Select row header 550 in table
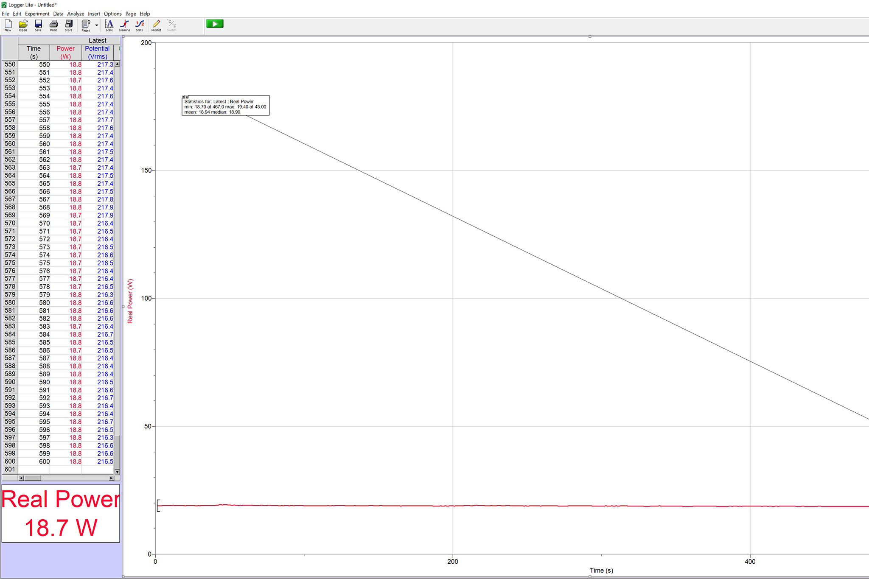This screenshot has width=869, height=579. coord(10,64)
